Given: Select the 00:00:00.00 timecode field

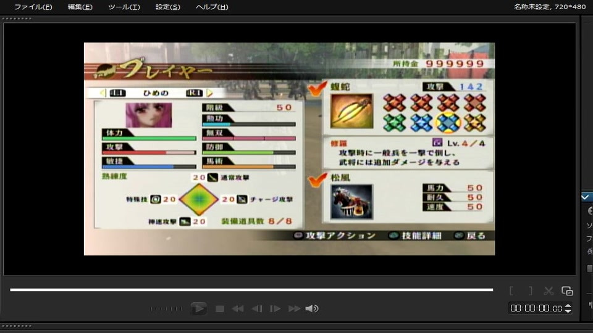Looking at the screenshot, I should [536, 308].
